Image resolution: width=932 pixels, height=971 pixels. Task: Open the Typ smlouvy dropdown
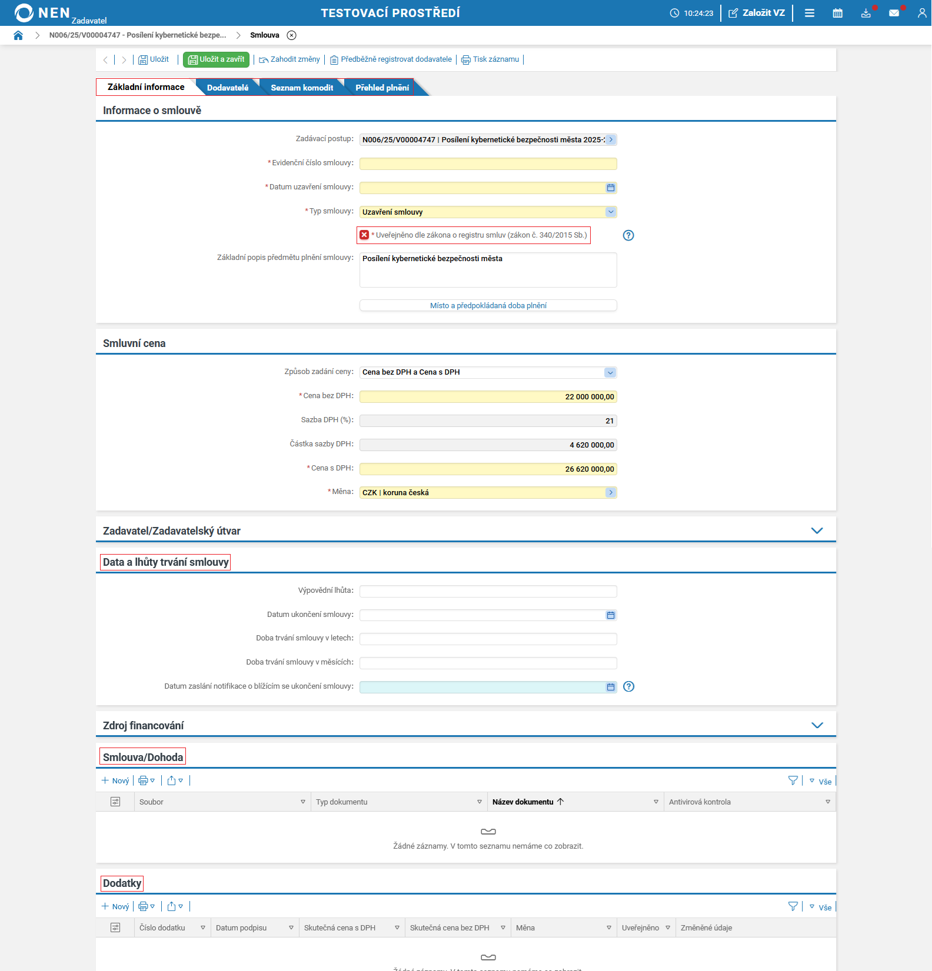pyautogui.click(x=611, y=212)
